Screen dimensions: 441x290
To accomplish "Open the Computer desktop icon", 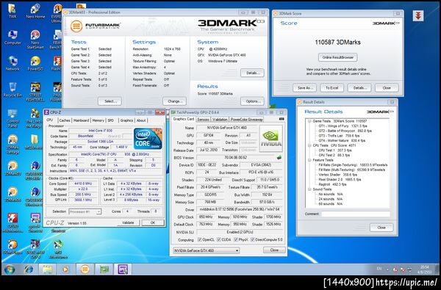I will 12,37.
